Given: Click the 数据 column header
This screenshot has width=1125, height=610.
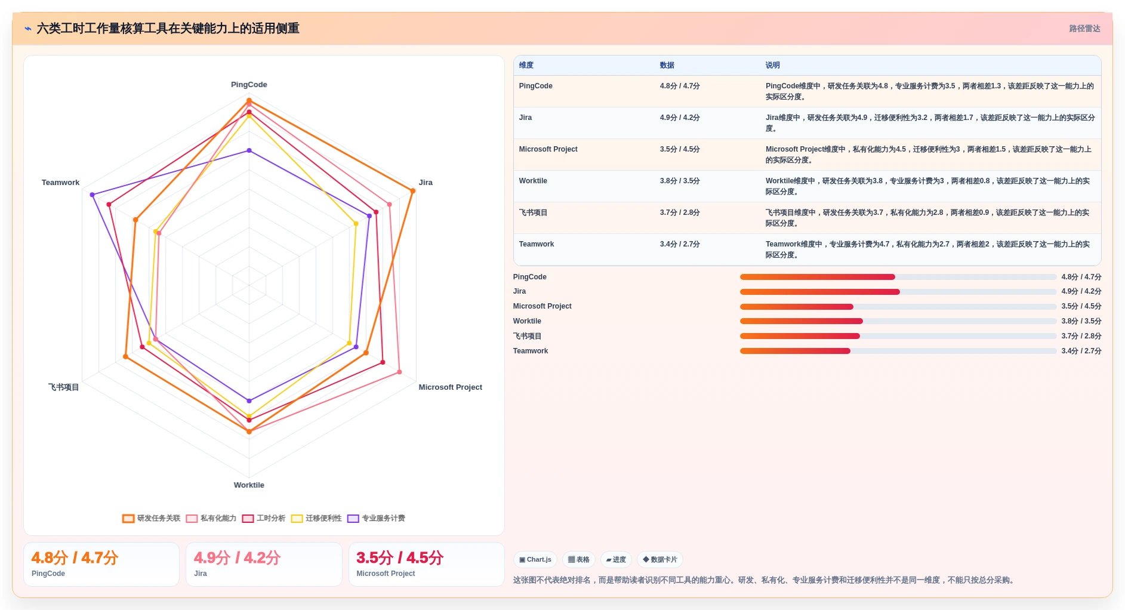Looking at the screenshot, I should click(667, 65).
